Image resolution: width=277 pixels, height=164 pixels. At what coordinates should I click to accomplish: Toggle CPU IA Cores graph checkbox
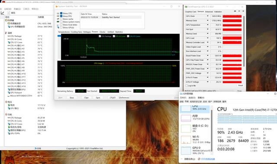(x=114, y=36)
